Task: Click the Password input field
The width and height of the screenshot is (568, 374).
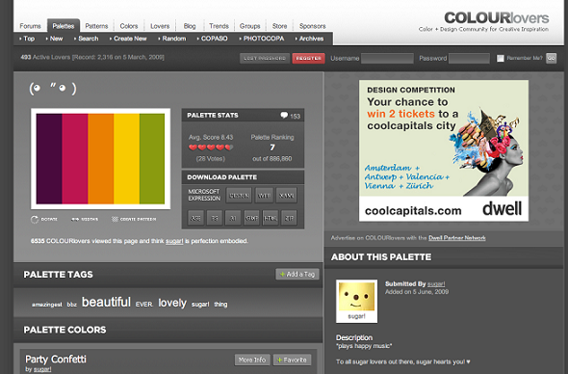Action: pyautogui.click(x=469, y=58)
